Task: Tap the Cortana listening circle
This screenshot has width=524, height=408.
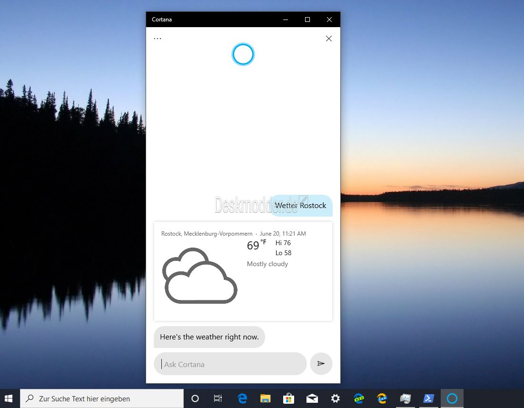Action: pyautogui.click(x=243, y=54)
